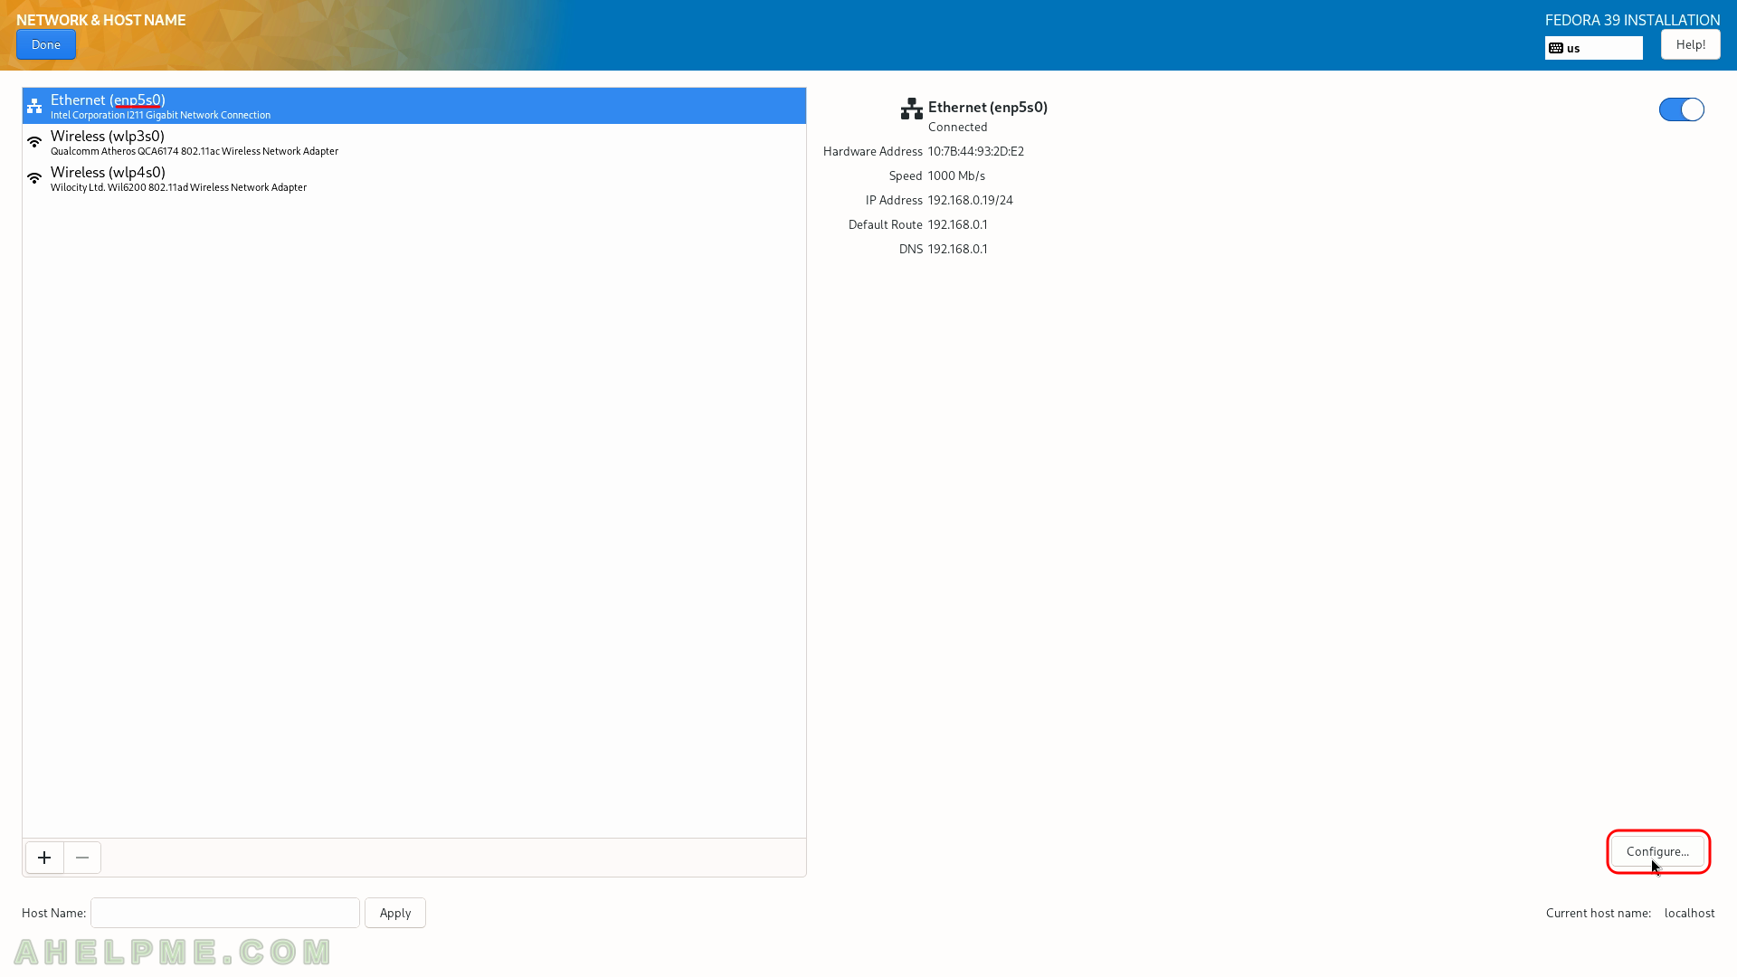Select Wireless (wlp4s0) device row
The image size is (1737, 977).
(414, 178)
